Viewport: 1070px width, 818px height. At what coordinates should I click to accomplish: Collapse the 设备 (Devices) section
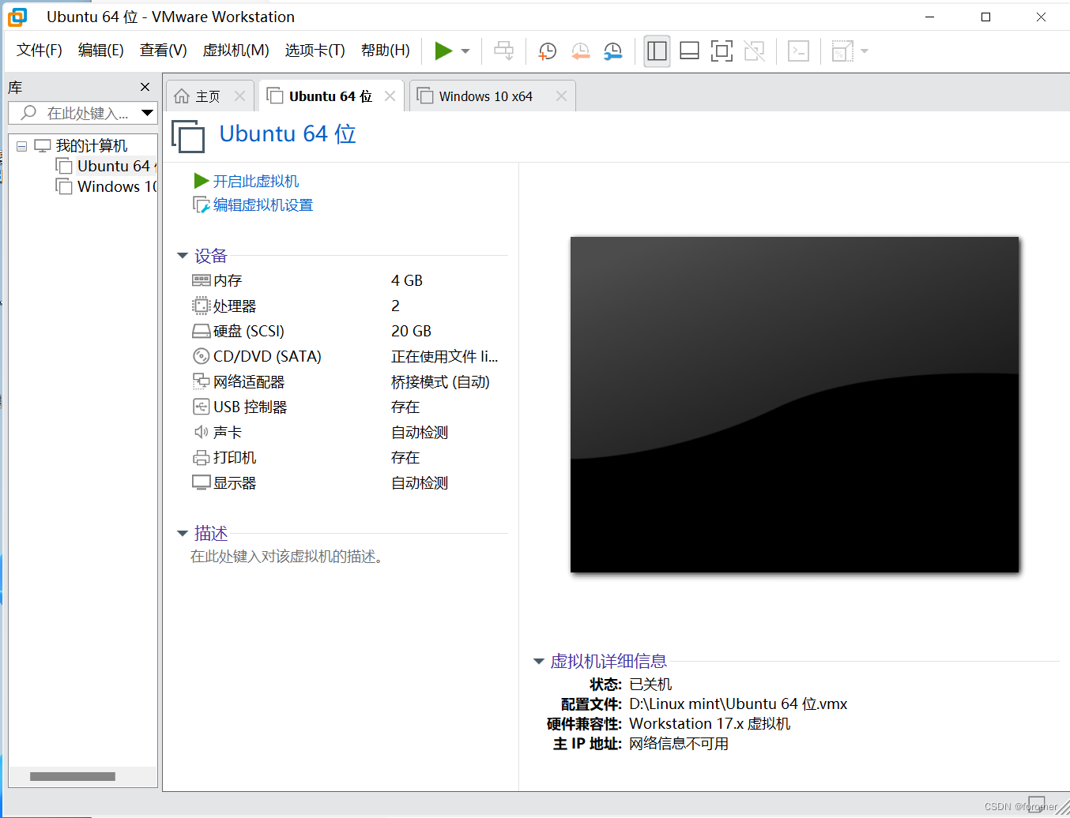pyautogui.click(x=183, y=255)
